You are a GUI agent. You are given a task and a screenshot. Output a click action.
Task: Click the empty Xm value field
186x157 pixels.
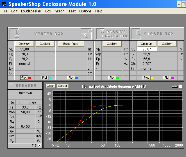(25, 136)
